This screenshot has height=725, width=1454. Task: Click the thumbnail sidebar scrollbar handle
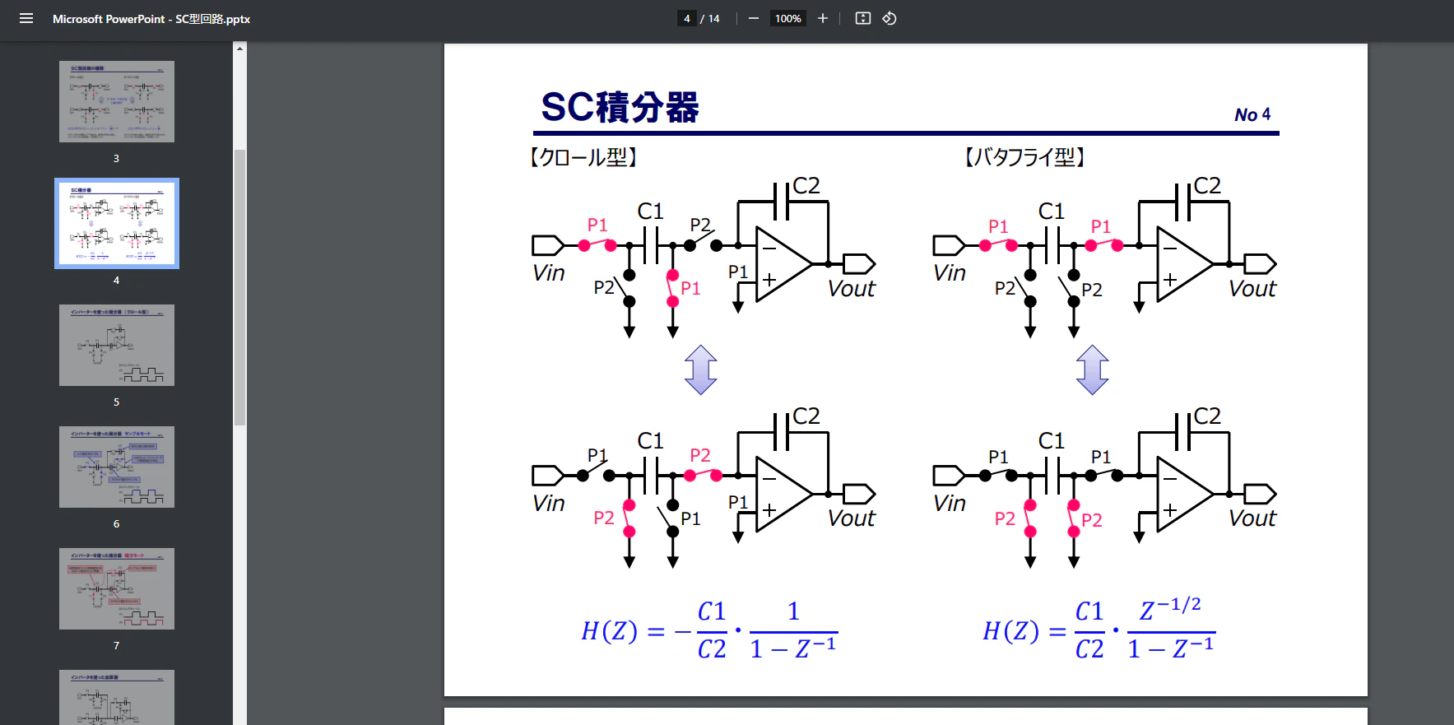(239, 287)
